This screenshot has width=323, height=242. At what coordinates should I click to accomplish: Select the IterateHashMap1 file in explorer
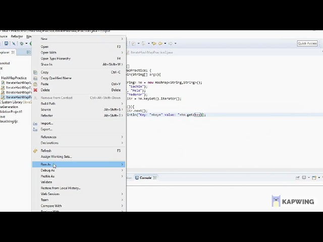click(17, 83)
